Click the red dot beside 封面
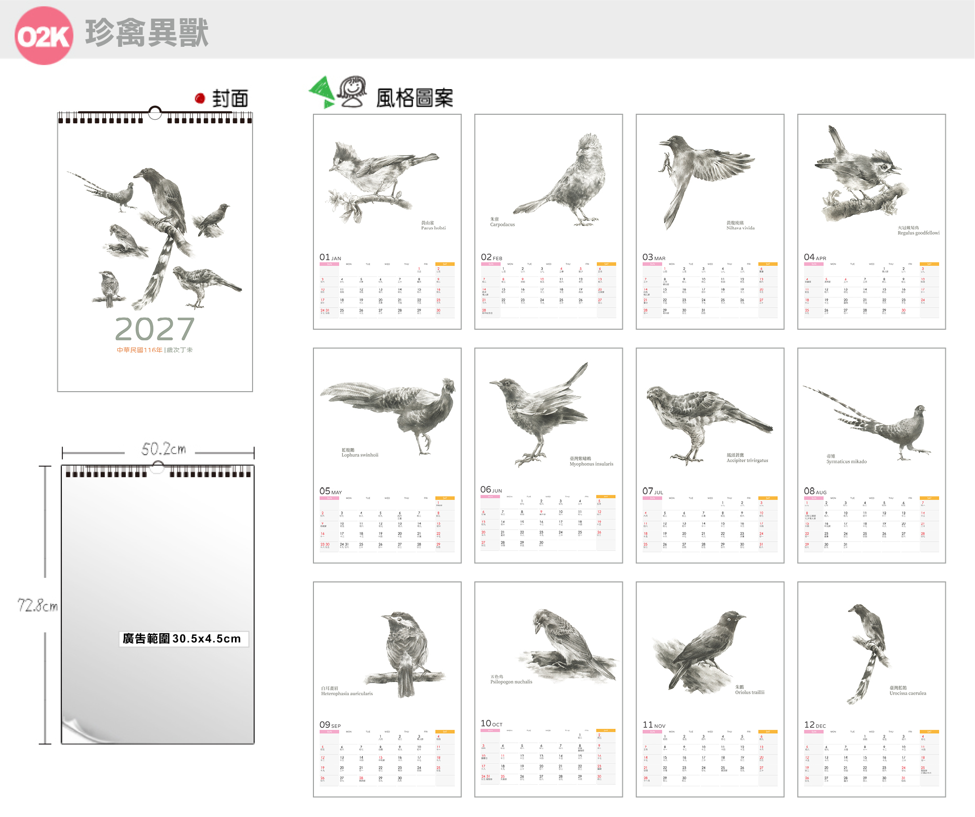Screen dimensions: 975x817 (200, 98)
